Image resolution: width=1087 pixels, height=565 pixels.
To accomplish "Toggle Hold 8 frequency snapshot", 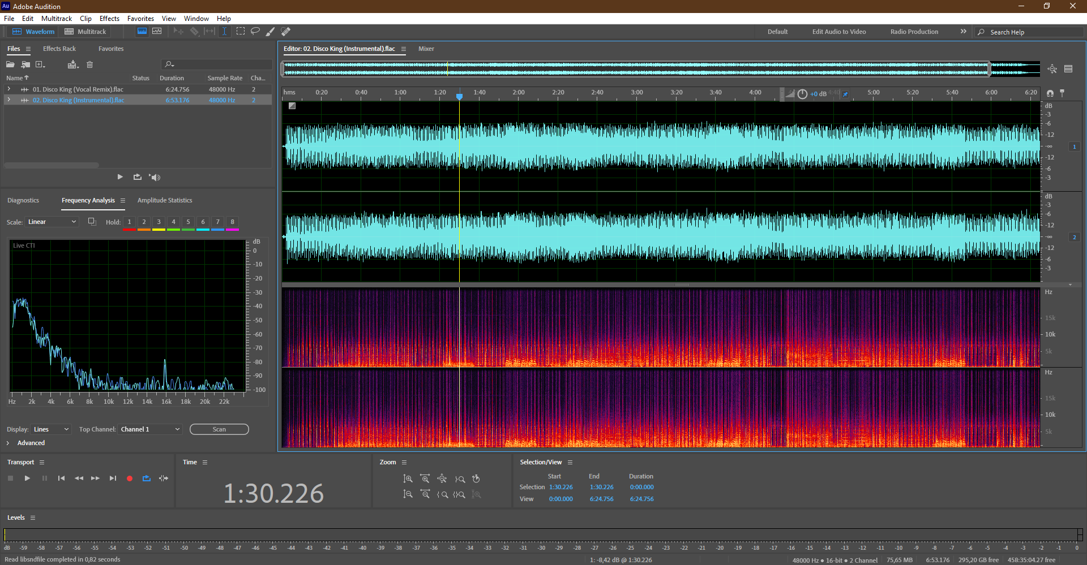I will 232,222.
